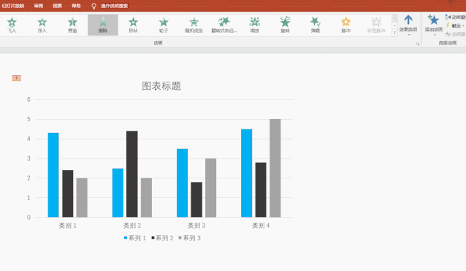Pick the 轮子 wheel animation effect
The image size is (466, 271).
pyautogui.click(x=164, y=25)
